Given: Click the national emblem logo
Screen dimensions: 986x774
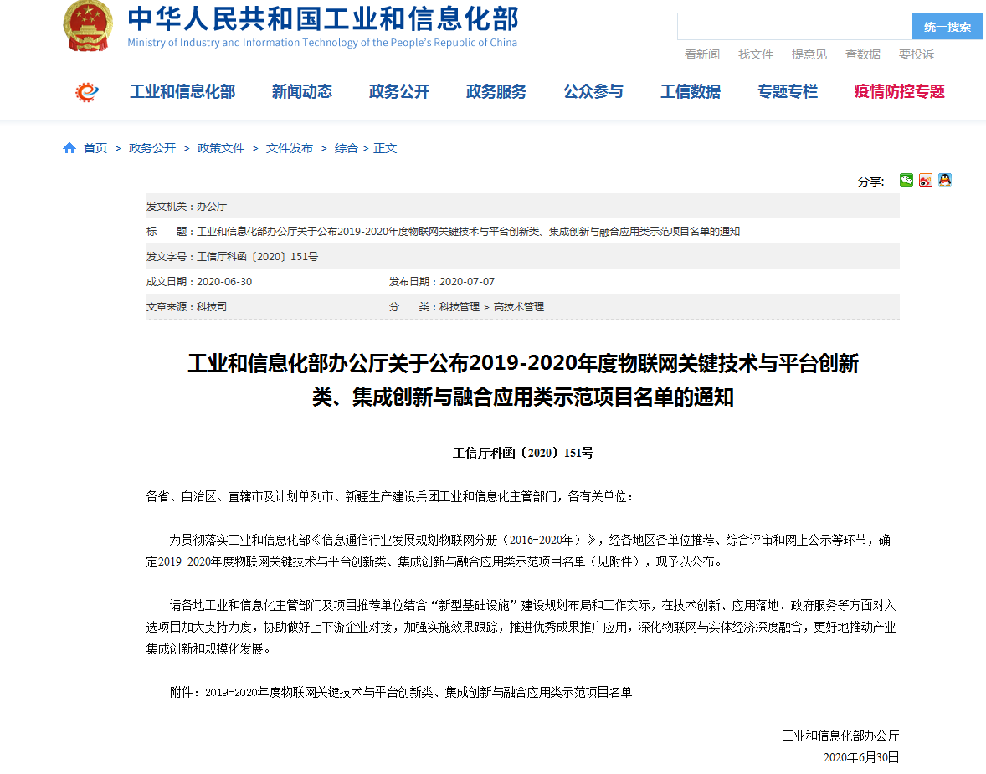Looking at the screenshot, I should click(88, 25).
